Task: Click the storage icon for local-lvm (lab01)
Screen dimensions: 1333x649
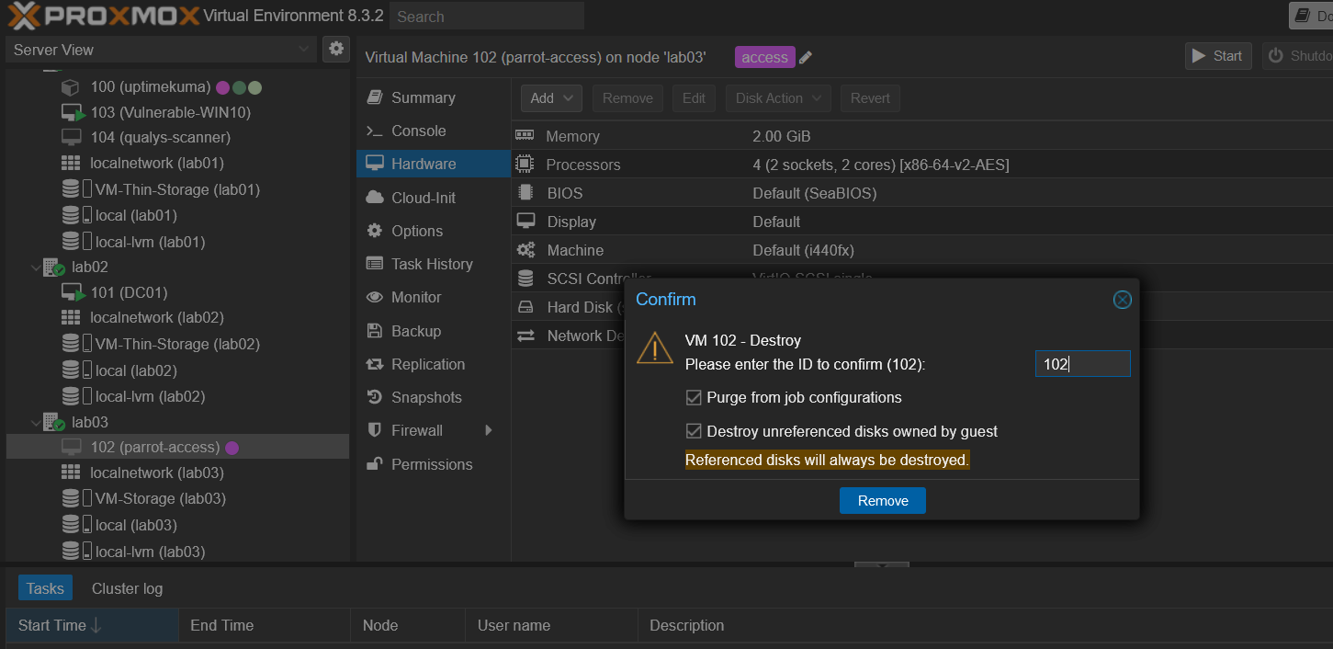Action: 75,242
